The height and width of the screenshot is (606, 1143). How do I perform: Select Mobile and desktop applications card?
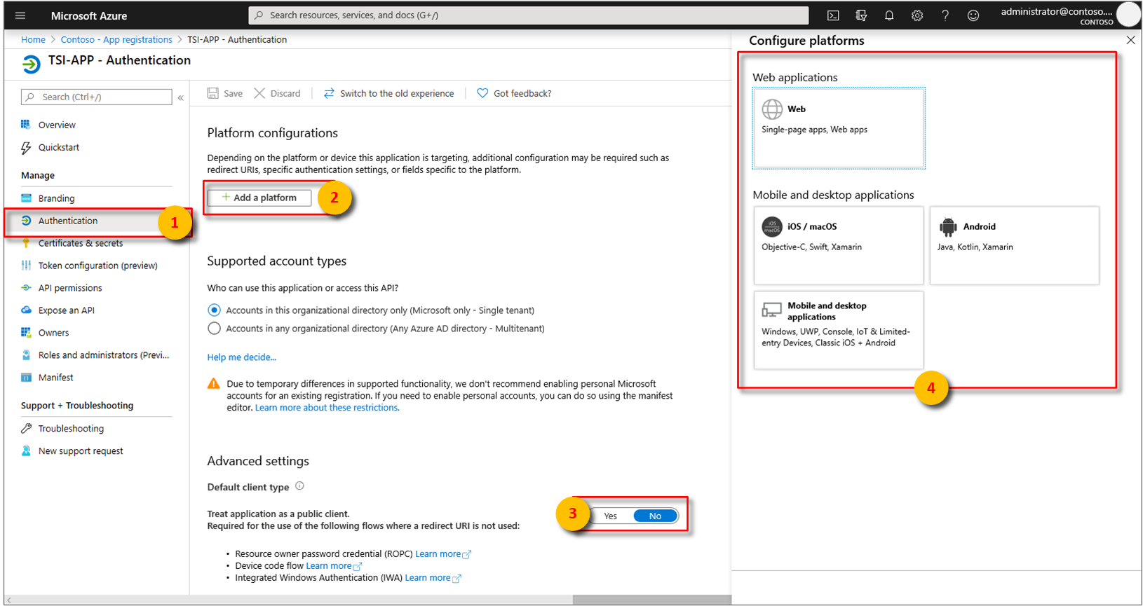pos(839,330)
